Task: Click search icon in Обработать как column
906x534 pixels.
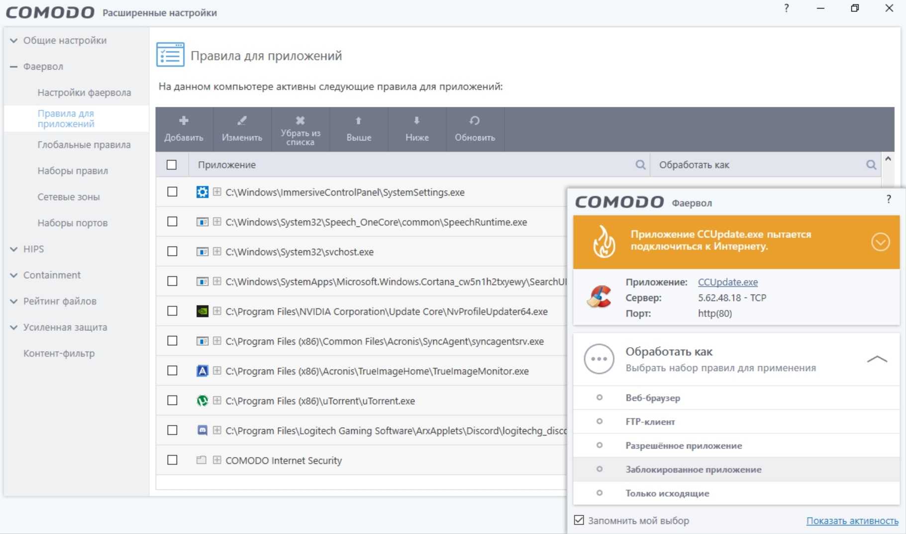Action: pyautogui.click(x=871, y=165)
